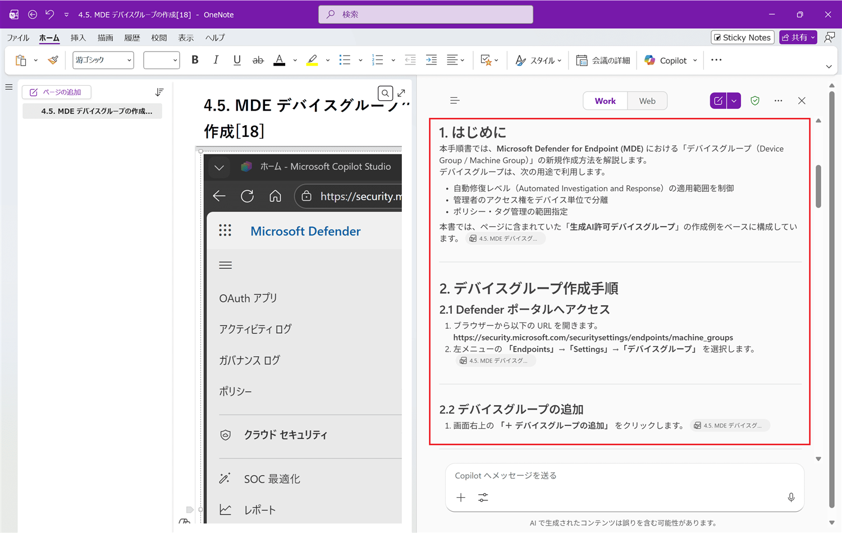Open the Copilot pane ellipsis menu
This screenshot has height=533, width=842.
click(778, 101)
